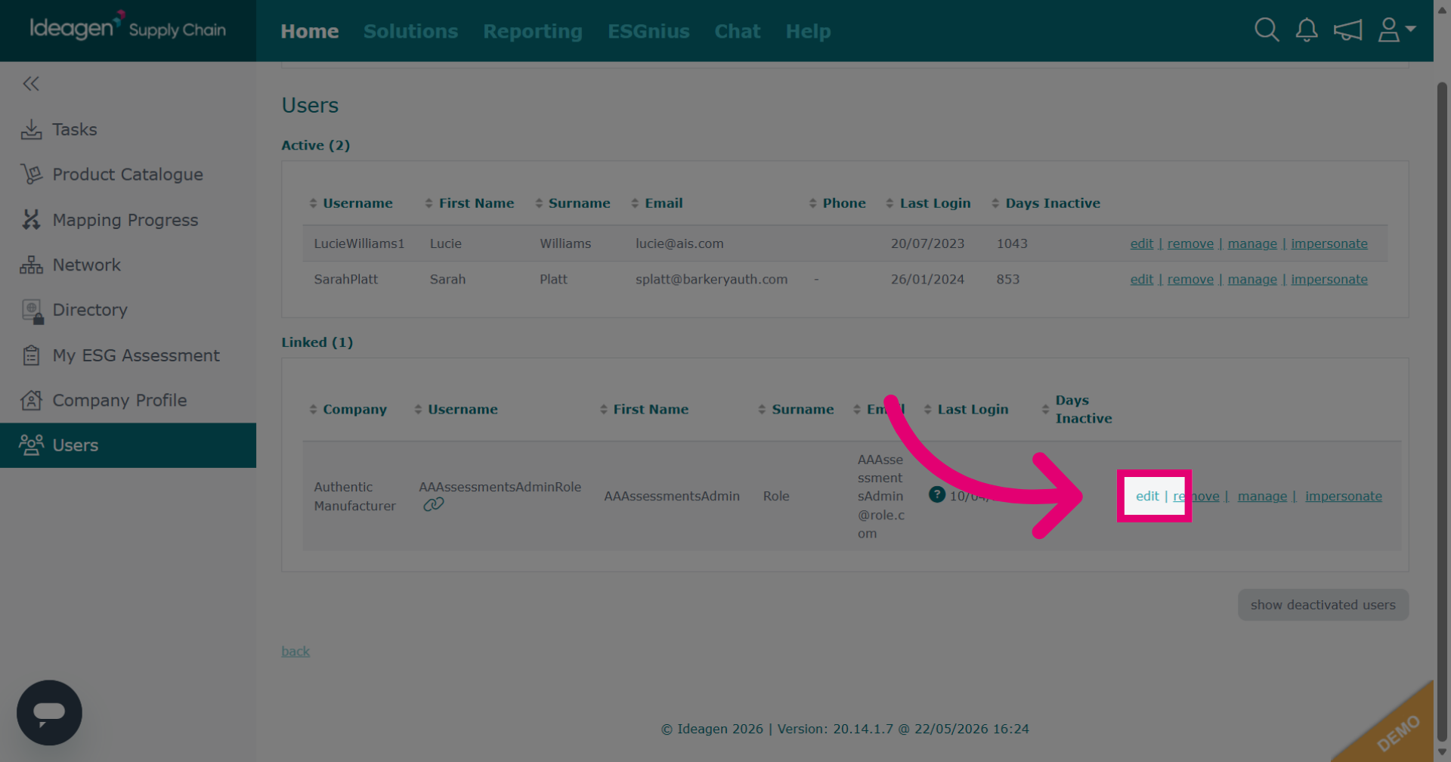This screenshot has width=1451, height=762.
Task: Open the search magnifier icon
Action: pyautogui.click(x=1267, y=30)
